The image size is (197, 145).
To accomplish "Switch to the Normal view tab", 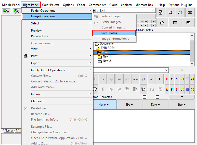I will click(x=9, y=130).
